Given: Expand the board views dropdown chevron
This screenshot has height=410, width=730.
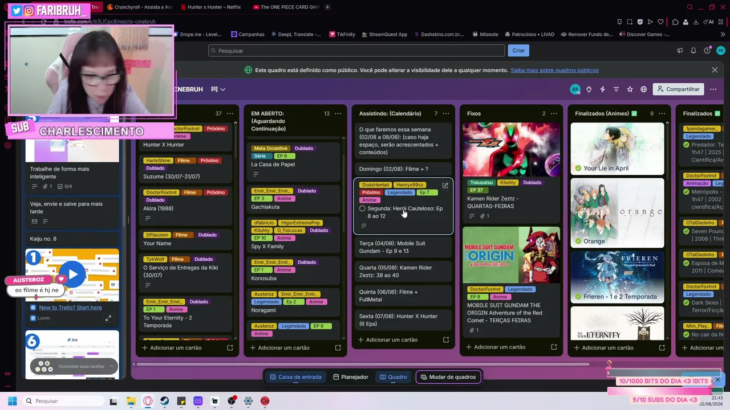Looking at the screenshot, I should coord(223,89).
